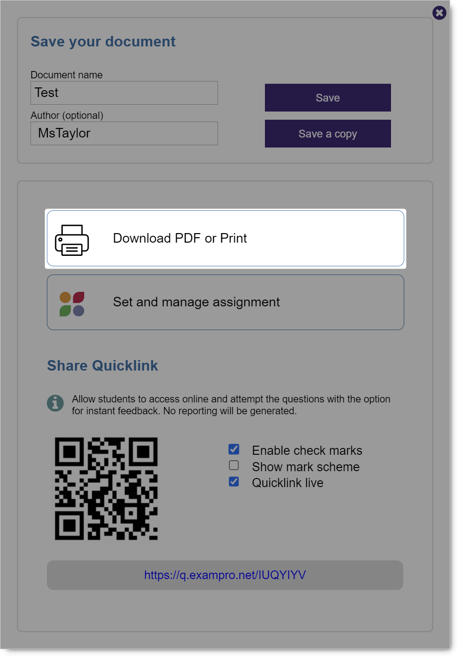
Task: Click the Enable check marks label text
Action: click(x=307, y=451)
